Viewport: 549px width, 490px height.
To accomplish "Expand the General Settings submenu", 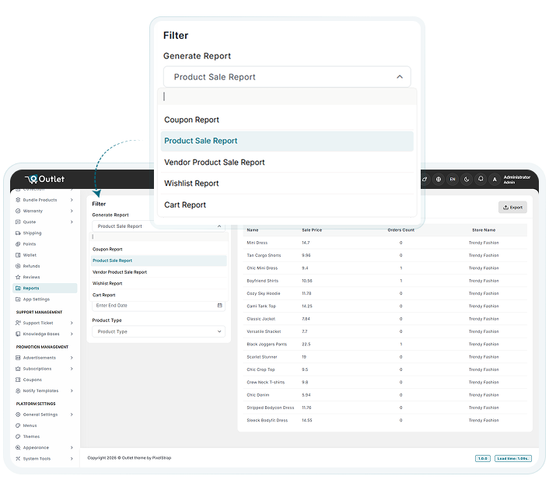I will point(72,415).
